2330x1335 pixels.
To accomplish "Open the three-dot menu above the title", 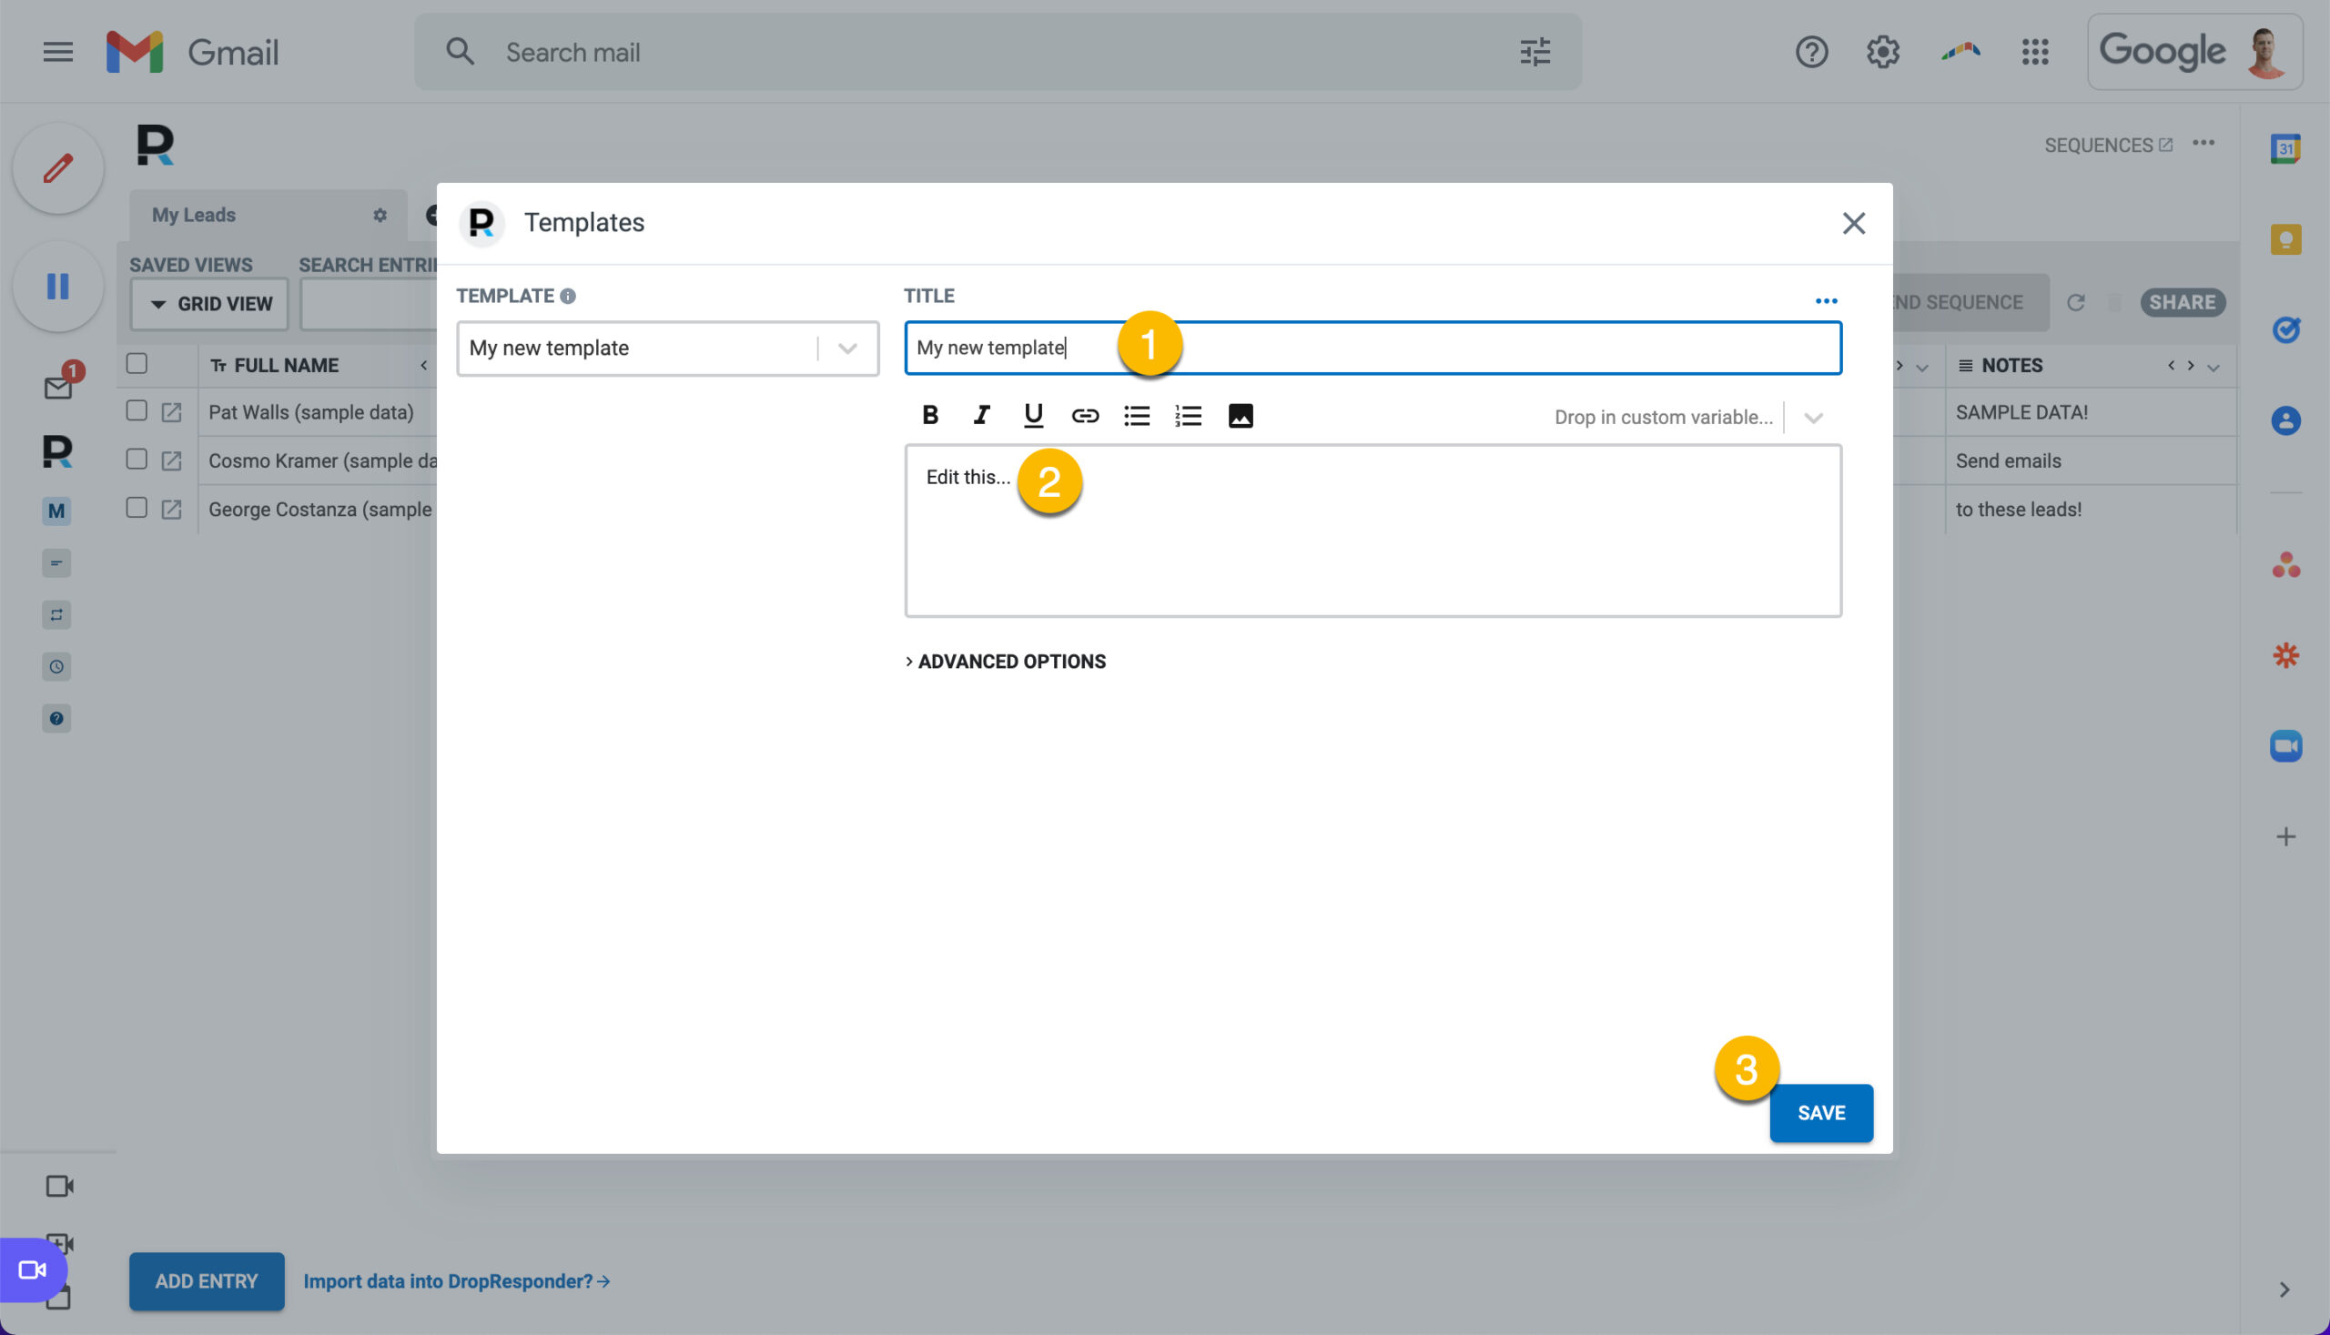I will coord(1826,300).
